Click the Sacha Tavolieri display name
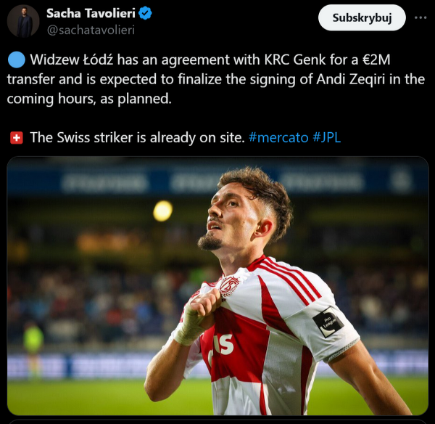This screenshot has width=435, height=424. (x=91, y=13)
